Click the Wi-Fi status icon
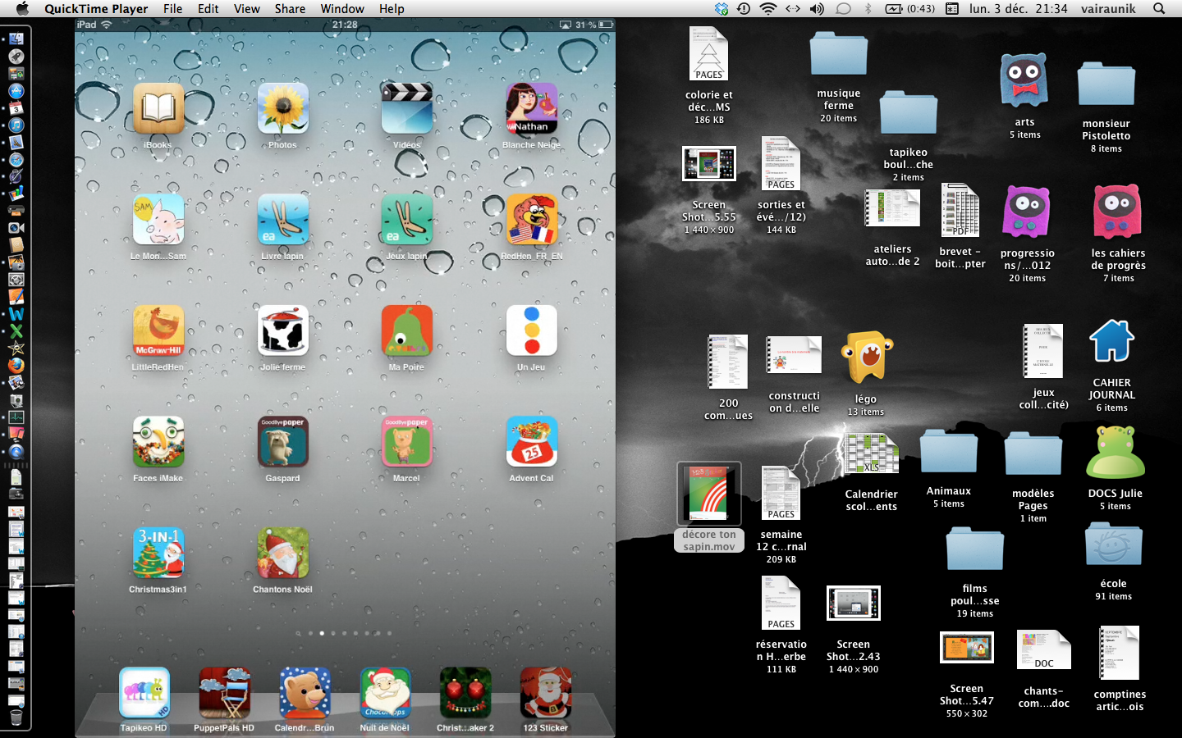This screenshot has height=738, width=1182. pyautogui.click(x=768, y=9)
